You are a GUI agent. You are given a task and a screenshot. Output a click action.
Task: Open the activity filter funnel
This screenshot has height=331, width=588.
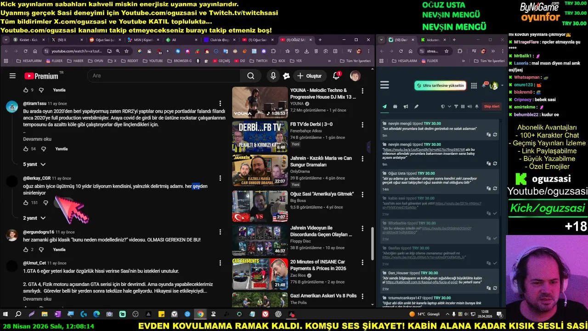[456, 107]
